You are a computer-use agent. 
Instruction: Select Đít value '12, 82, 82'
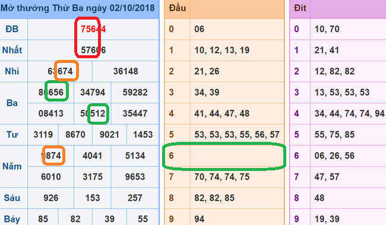coord(334,71)
